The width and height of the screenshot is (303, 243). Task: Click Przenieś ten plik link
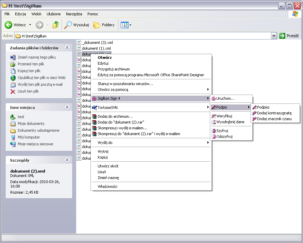(x=31, y=64)
